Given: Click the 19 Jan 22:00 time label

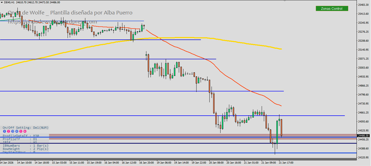Looking at the screenshot, I should pos(199,162).
